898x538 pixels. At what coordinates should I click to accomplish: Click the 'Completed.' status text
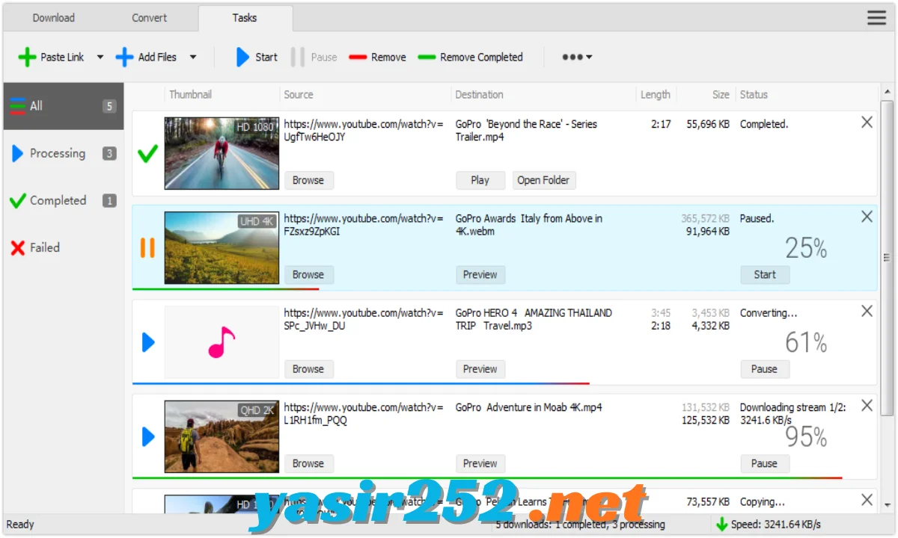764,124
